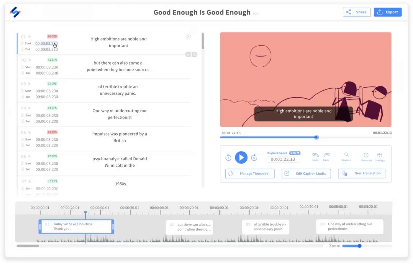Grab the left trim handle of timeline clip 01
The image size is (413, 264).
40,227
